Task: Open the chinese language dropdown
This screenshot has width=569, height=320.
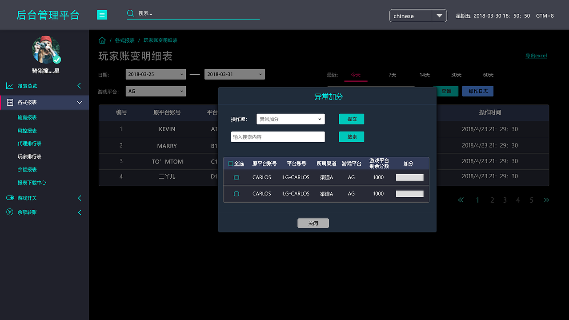Action: pos(439,16)
